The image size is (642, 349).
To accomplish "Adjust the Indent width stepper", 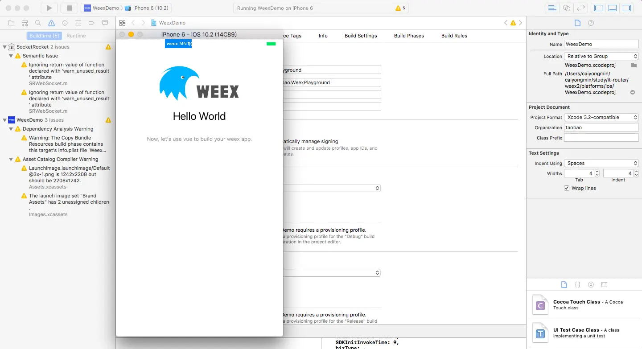I will 636,173.
